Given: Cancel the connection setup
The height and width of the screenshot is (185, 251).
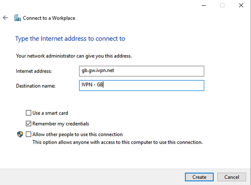Looking at the screenshot, I should 231,177.
